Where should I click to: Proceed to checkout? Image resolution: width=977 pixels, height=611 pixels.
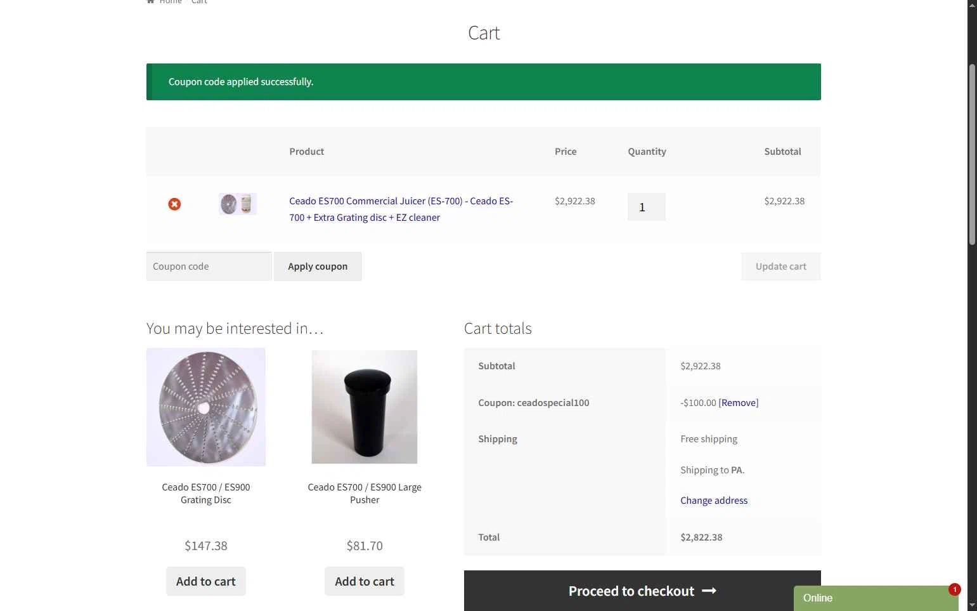pos(642,591)
